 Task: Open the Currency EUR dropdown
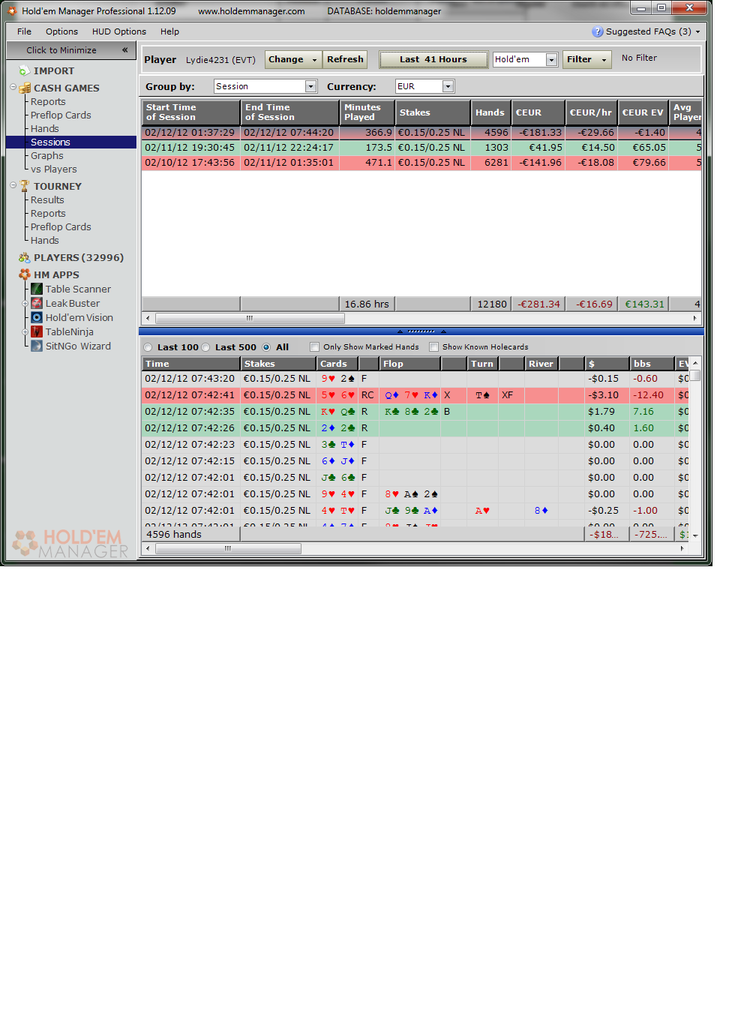pos(448,86)
